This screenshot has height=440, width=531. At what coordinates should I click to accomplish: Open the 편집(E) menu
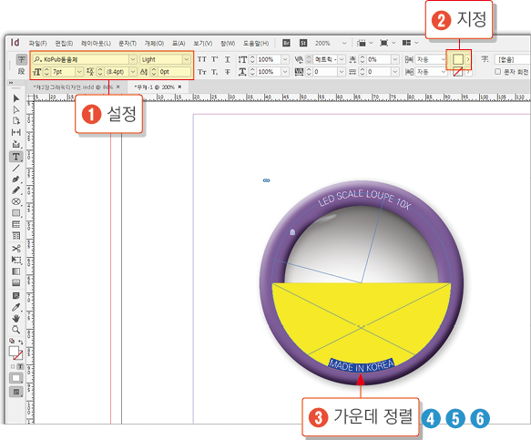[64, 44]
